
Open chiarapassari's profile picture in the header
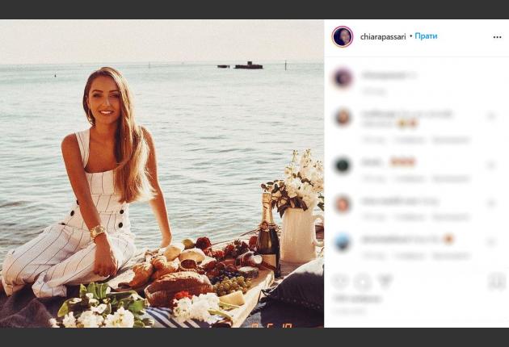343,36
